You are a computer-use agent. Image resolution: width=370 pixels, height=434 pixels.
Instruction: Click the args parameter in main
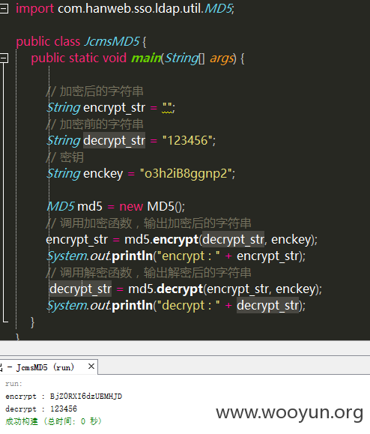[x=222, y=58]
